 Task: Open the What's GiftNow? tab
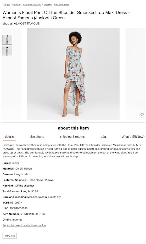133,137
